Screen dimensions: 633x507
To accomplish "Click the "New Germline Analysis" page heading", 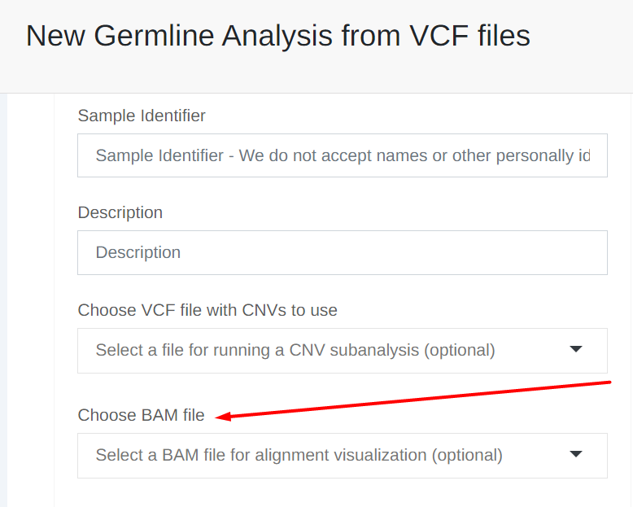I will point(277,36).
